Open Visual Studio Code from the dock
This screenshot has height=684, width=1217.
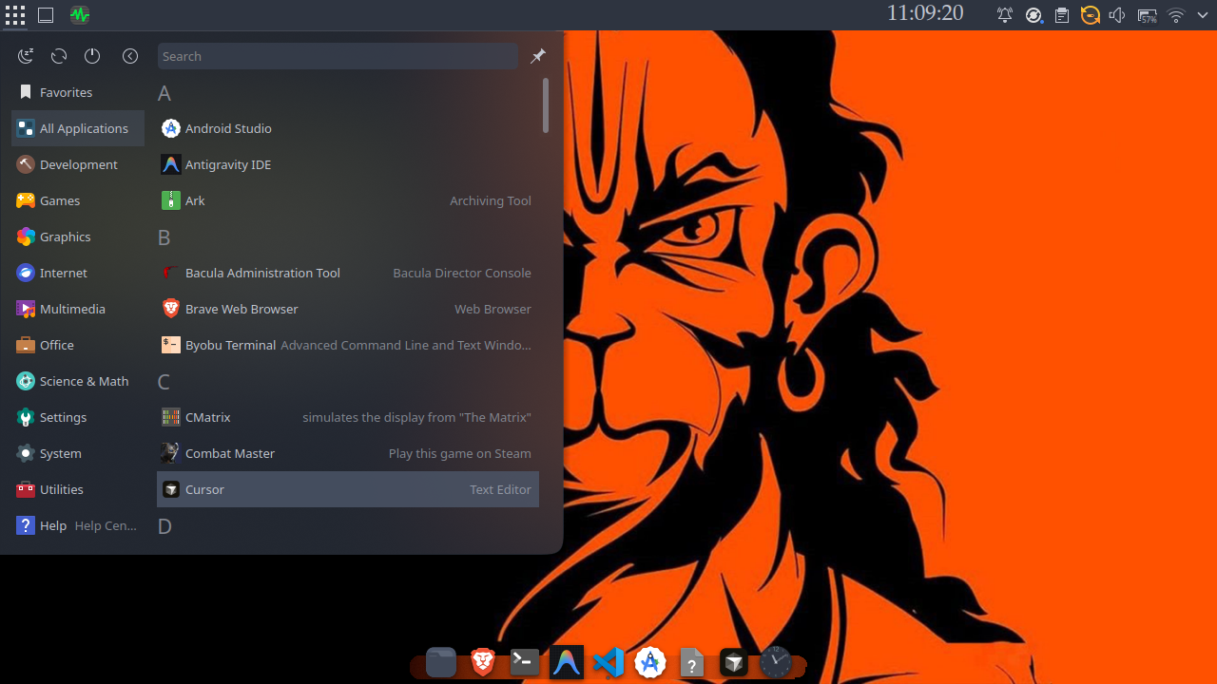coord(608,662)
